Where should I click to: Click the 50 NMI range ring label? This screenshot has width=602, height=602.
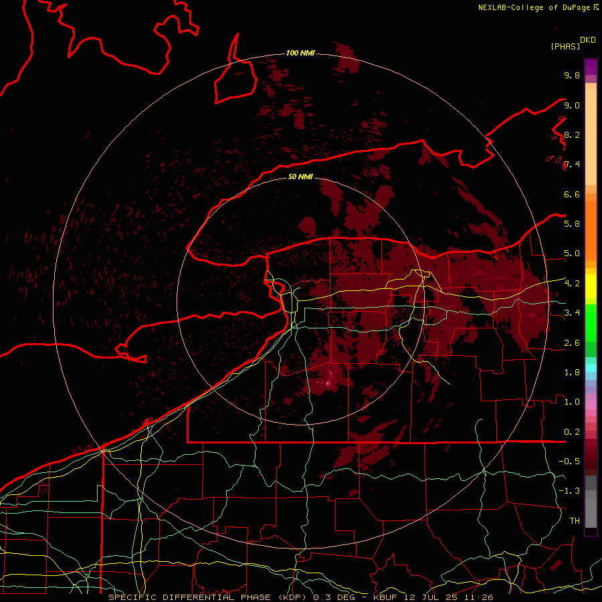(x=300, y=177)
